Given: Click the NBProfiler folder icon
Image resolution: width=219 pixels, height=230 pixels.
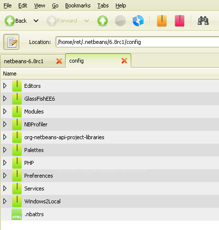Looking at the screenshot, I should click(17, 124).
